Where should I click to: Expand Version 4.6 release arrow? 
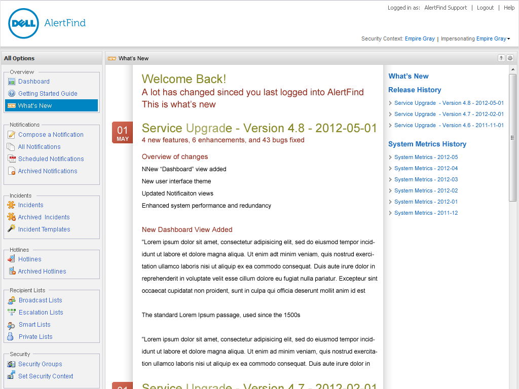[391, 126]
